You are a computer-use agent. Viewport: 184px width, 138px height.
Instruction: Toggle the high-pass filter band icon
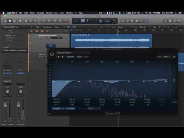pyautogui.click(x=57, y=62)
